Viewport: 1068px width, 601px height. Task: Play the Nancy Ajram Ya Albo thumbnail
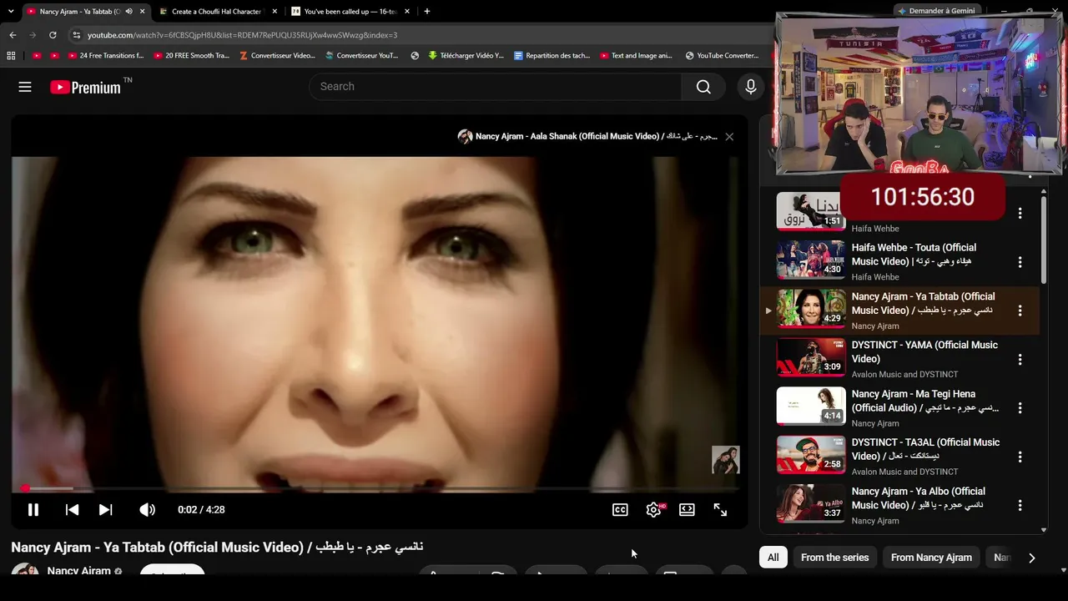pos(811,503)
